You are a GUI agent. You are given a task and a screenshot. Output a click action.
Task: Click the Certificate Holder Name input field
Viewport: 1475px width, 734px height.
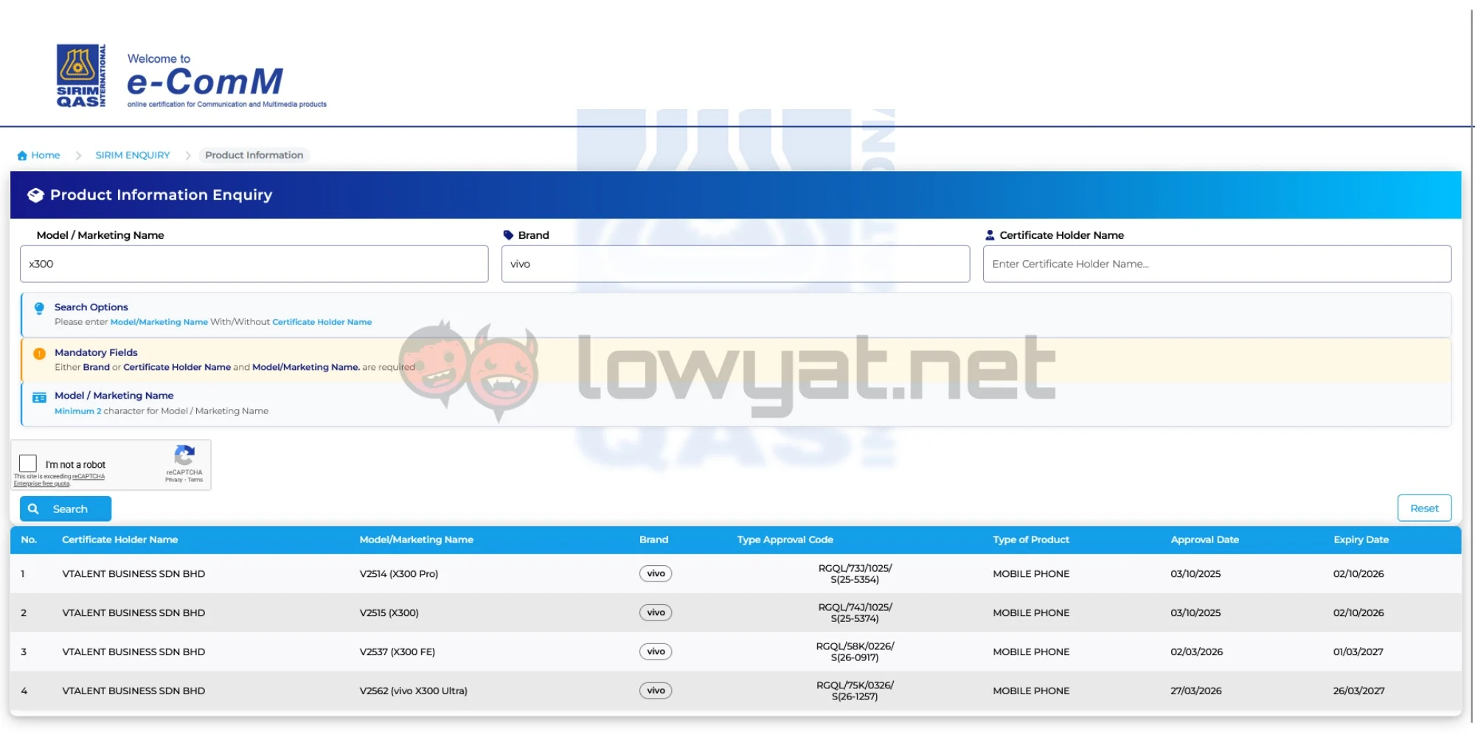1217,264
